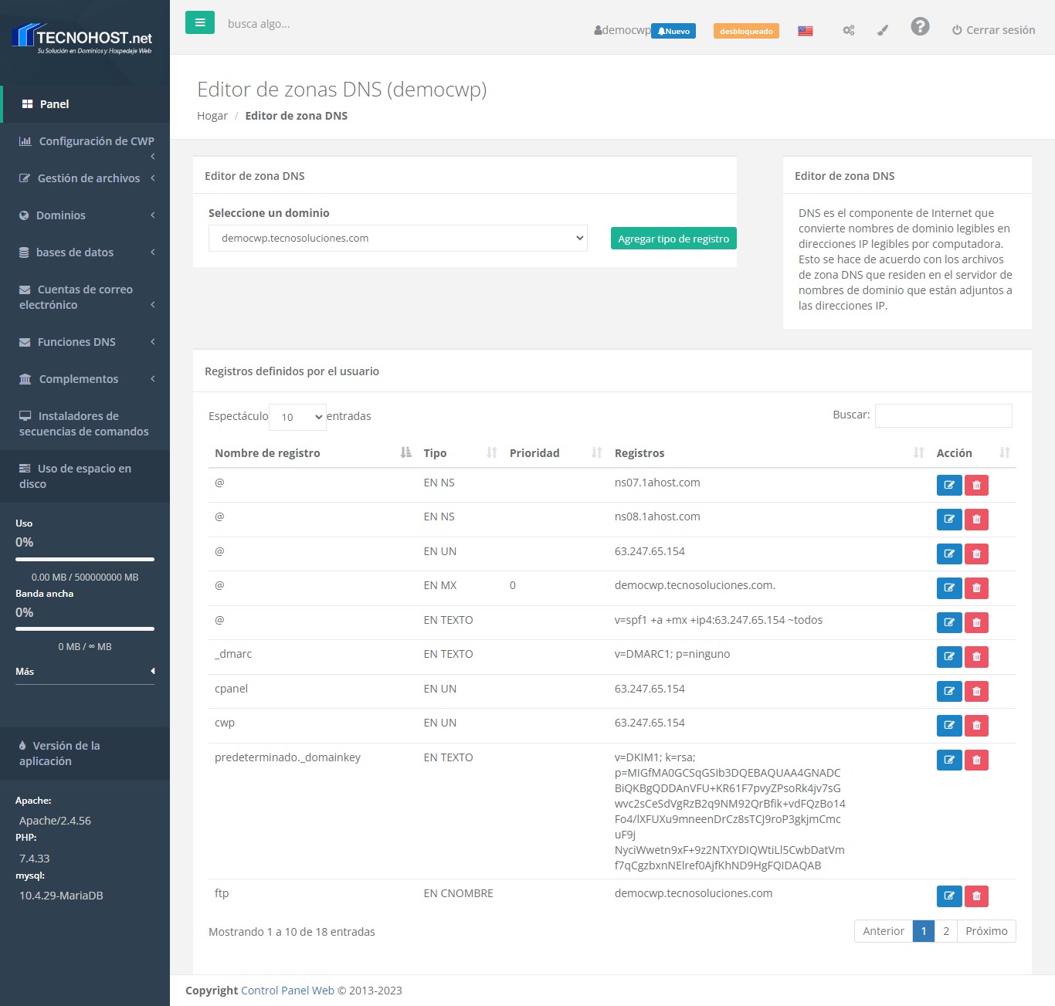1055x1006 pixels.
Task: Select the US flag language icon
Action: pyautogui.click(x=805, y=31)
